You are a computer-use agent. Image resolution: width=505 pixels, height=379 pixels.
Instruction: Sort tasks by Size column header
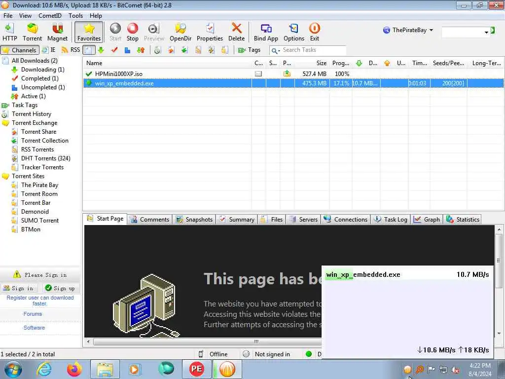click(x=312, y=63)
